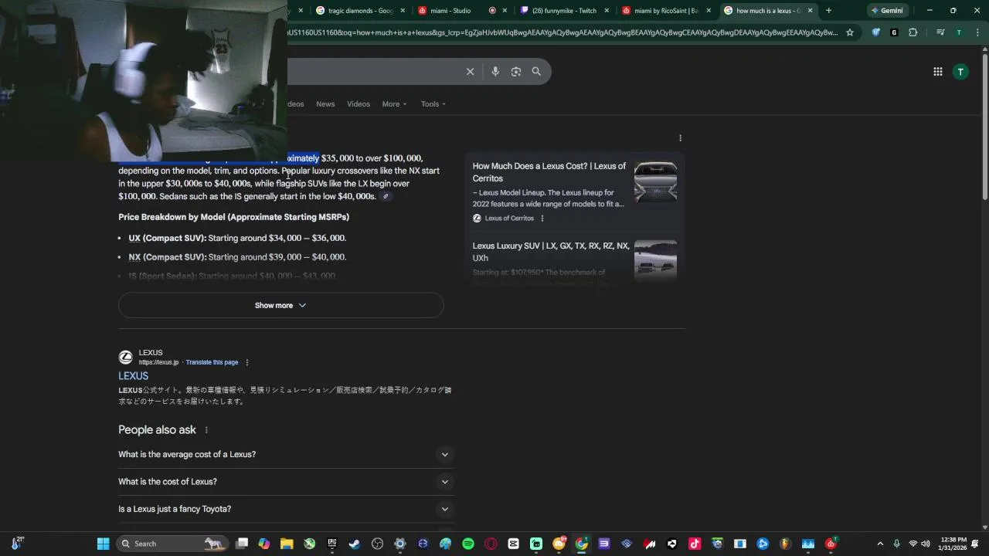Open the browser Extensions puzzle icon
989x556 pixels.
[913, 32]
